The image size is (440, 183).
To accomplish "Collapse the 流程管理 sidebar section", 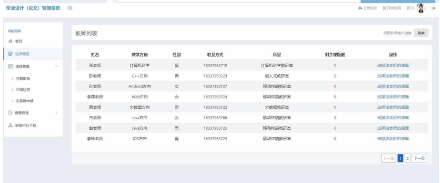I will click(33, 67).
